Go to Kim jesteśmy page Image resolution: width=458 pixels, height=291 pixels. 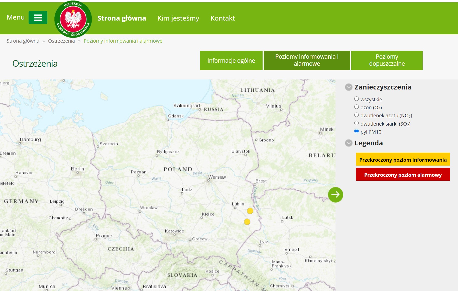click(178, 18)
